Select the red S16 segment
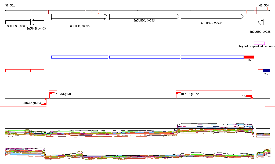 (248, 57)
